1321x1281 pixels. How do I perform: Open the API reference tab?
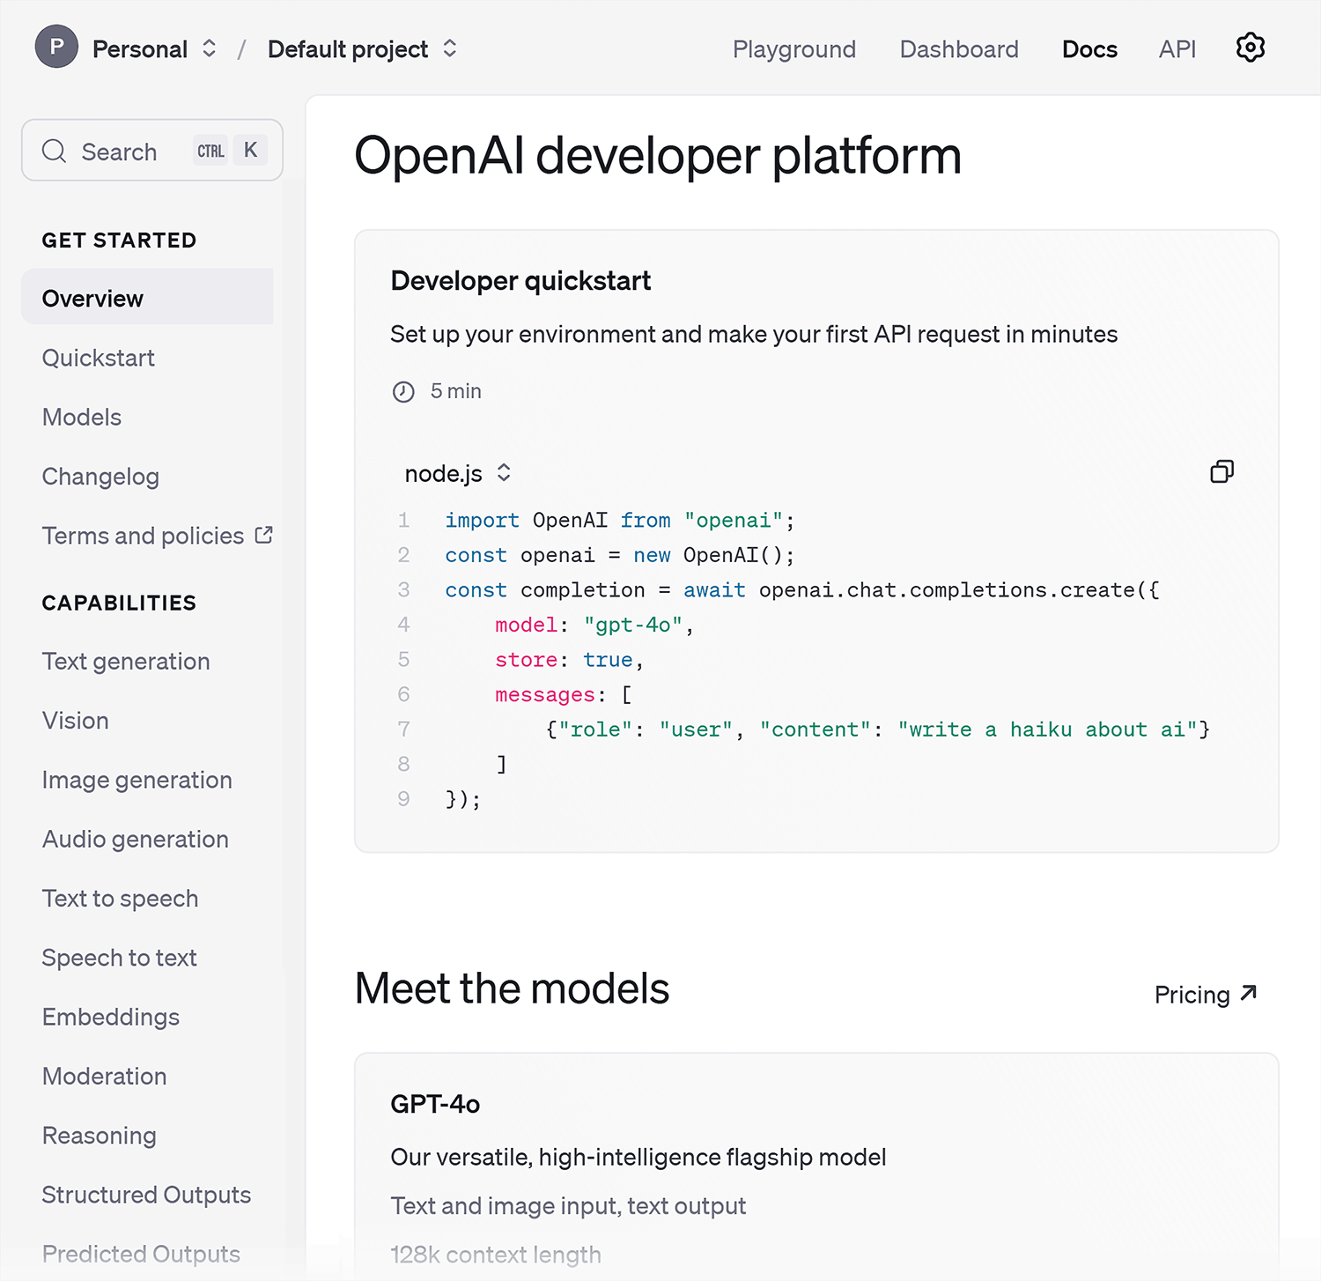[1177, 49]
